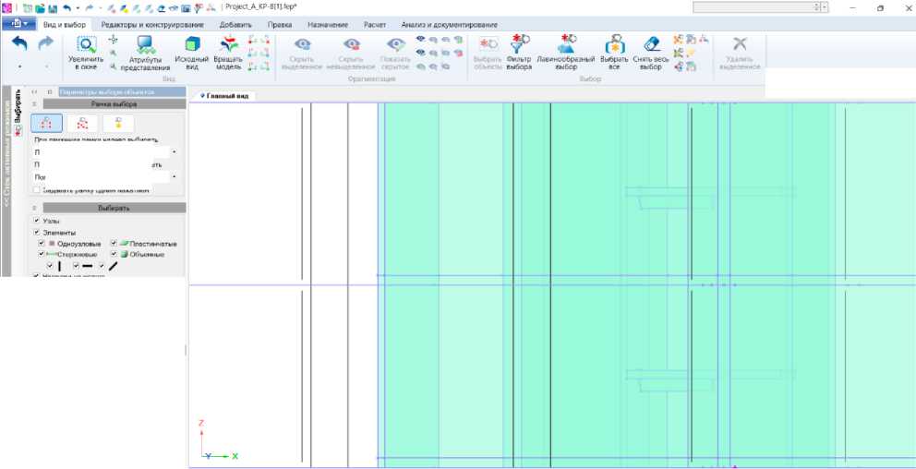Screen dimensions: 916x469
Task: Open the second frame-direction dropdown arrow
Action: point(175,176)
